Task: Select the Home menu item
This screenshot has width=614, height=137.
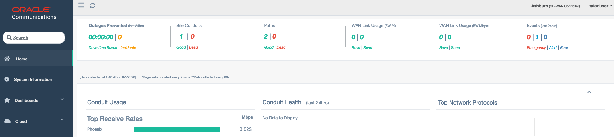Action: [x=22, y=59]
